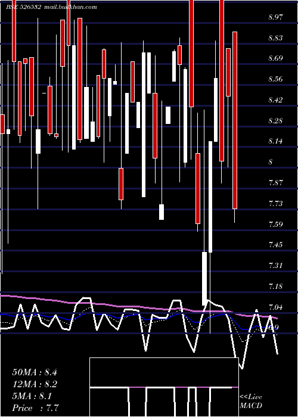Screen dimensions: 298x417
Task: Select the 7.45 price axis label
Action: [275, 245]
